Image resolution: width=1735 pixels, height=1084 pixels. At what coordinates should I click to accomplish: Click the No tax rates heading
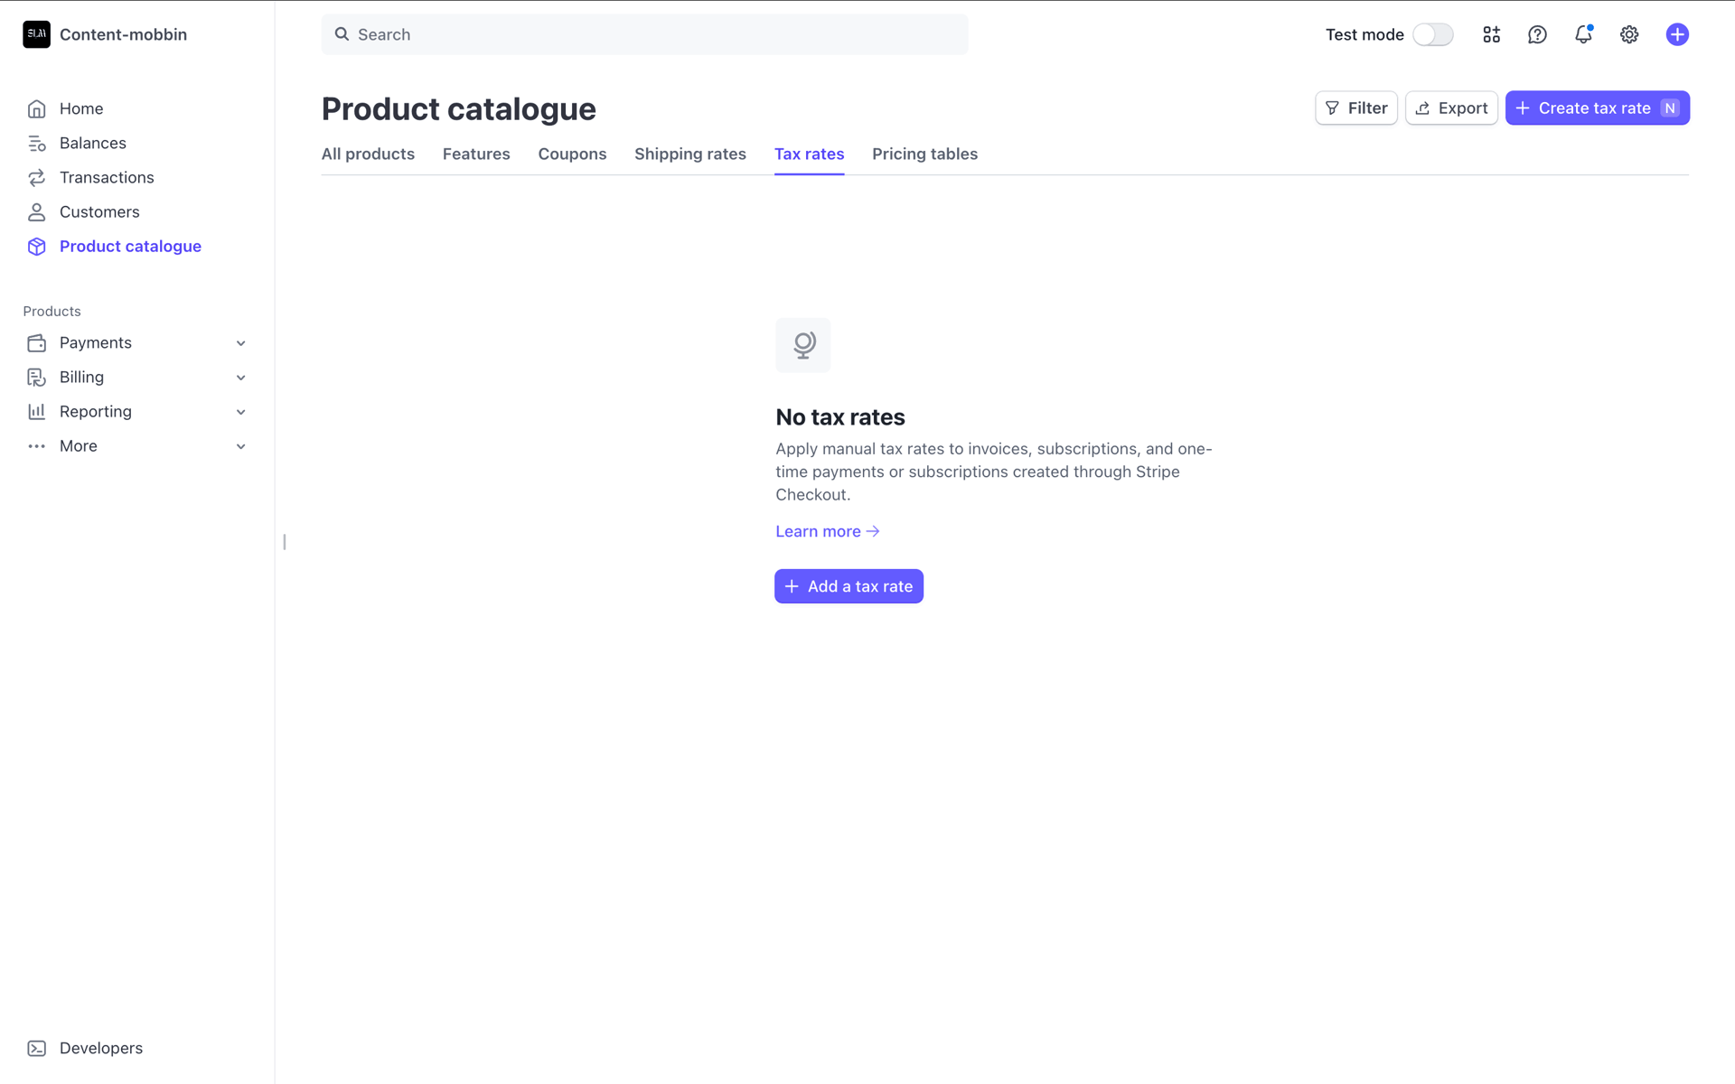(840, 417)
